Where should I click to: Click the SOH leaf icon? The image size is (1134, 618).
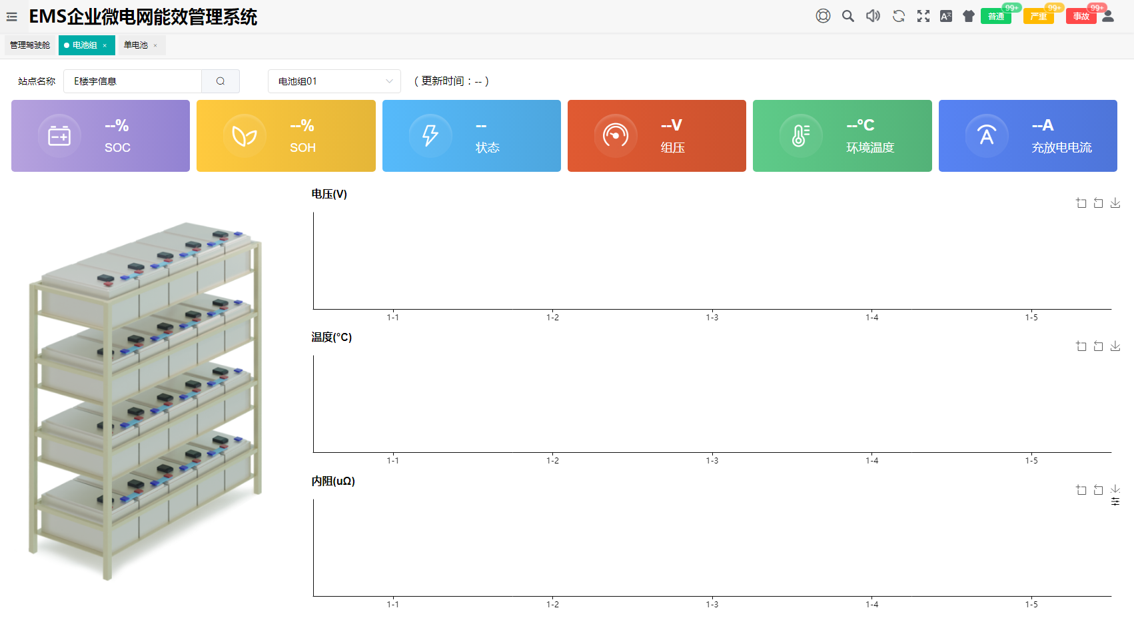[x=245, y=136]
